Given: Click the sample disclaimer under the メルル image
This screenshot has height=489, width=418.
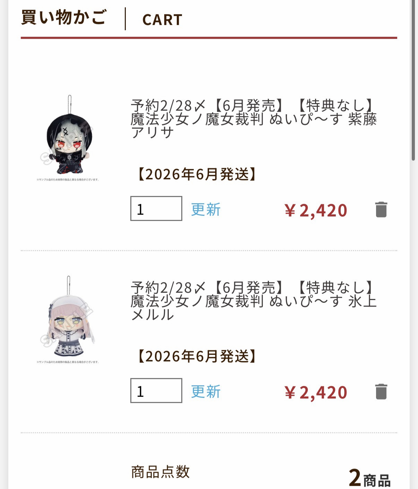Looking at the screenshot, I should (68, 362).
